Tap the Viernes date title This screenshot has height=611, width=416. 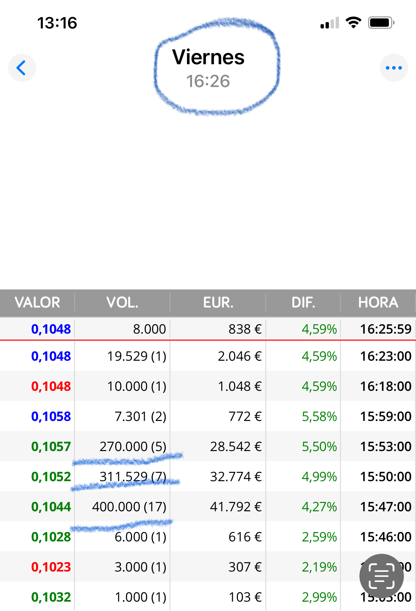[x=208, y=57]
